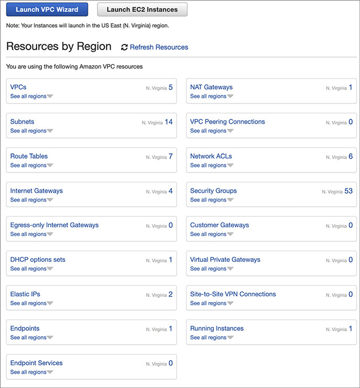
Task: Open the Internet Gateways link
Action: (36, 191)
